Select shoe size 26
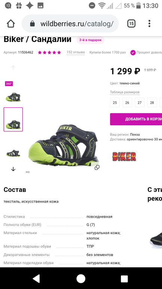162x289 pixels. tap(127, 103)
